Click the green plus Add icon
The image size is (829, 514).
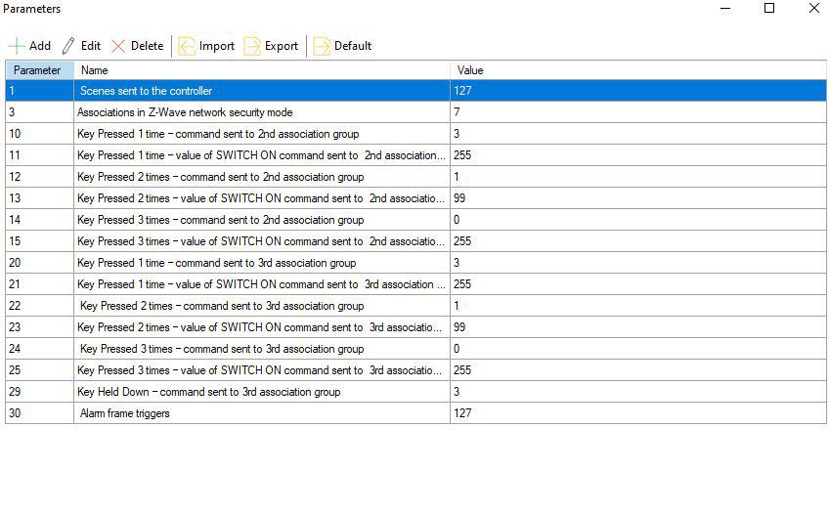[17, 46]
